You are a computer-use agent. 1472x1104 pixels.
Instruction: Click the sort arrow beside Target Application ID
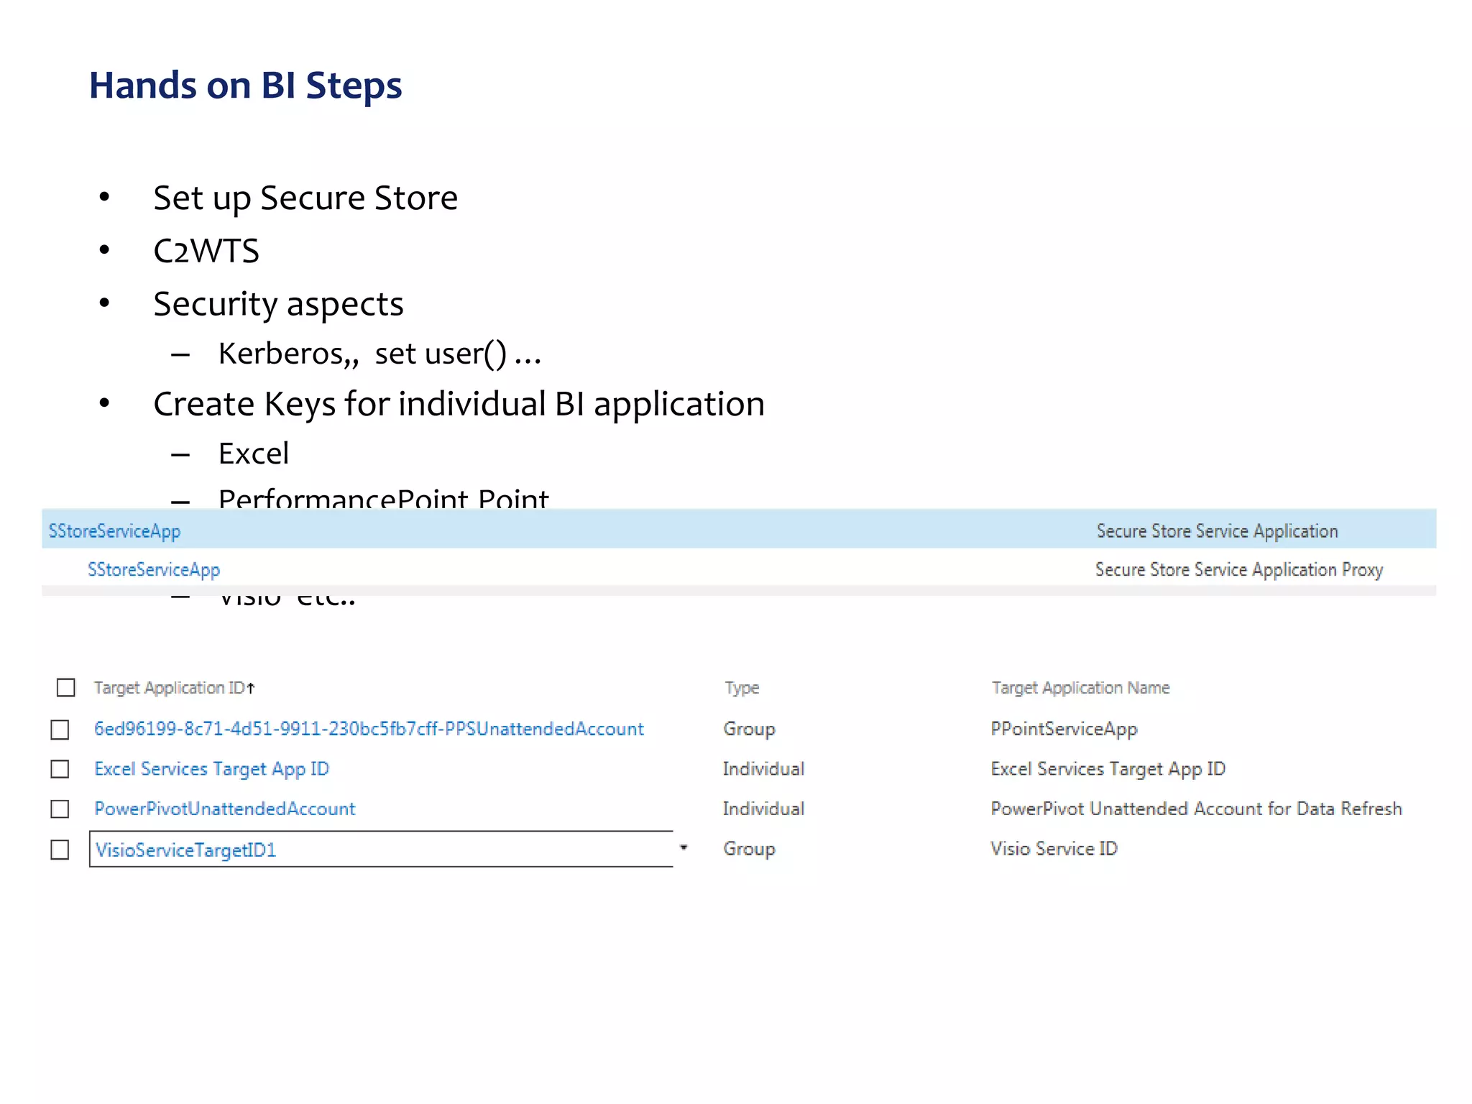251,689
